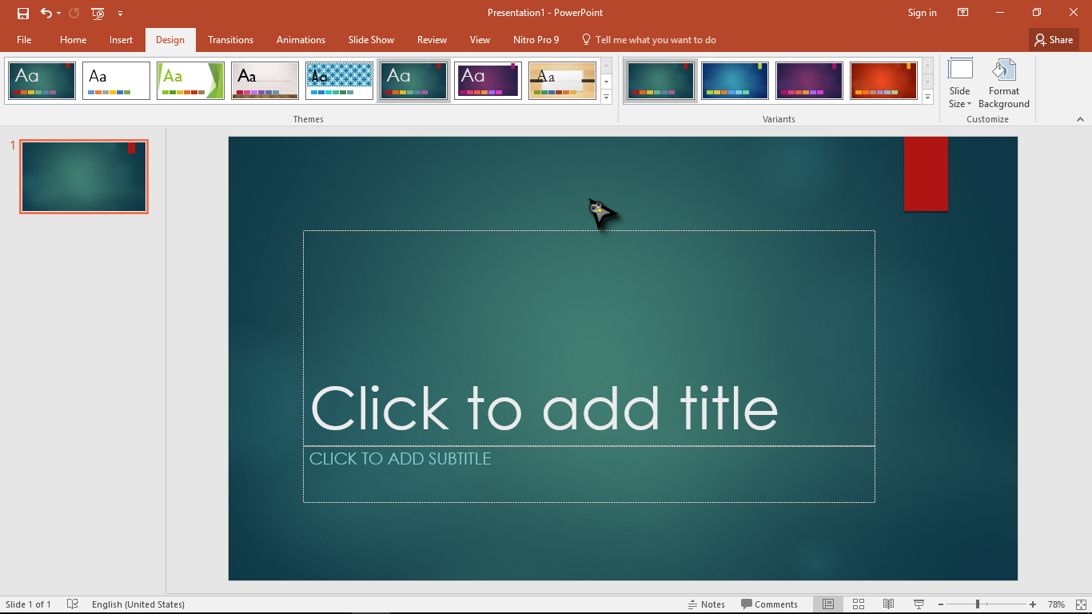The image size is (1092, 614).
Task: Select the first teal Variant thumbnail
Action: 660,81
